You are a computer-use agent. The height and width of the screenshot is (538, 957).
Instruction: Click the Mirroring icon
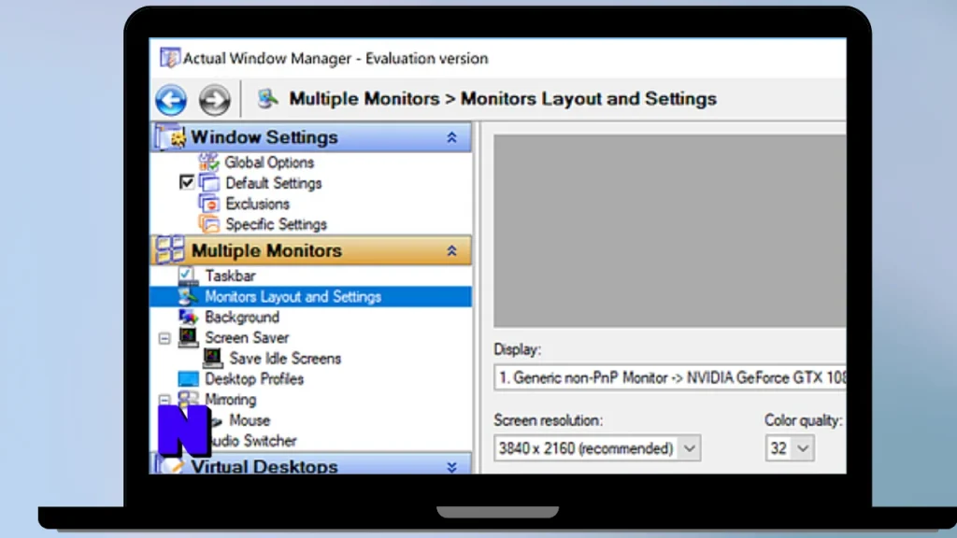click(x=188, y=399)
